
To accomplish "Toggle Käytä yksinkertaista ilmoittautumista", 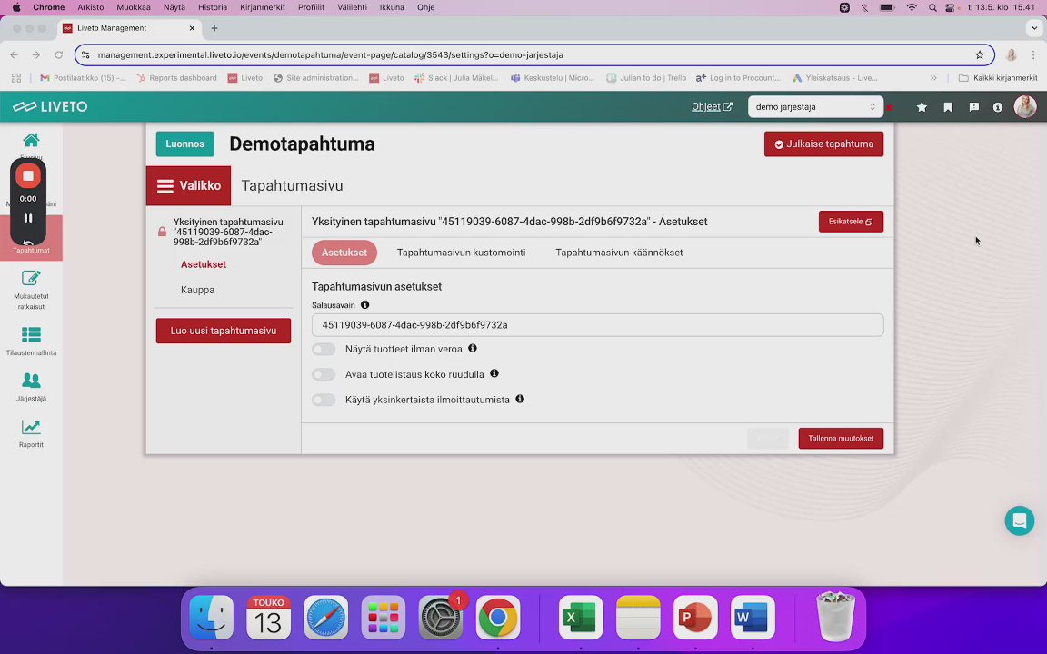I will tap(324, 400).
